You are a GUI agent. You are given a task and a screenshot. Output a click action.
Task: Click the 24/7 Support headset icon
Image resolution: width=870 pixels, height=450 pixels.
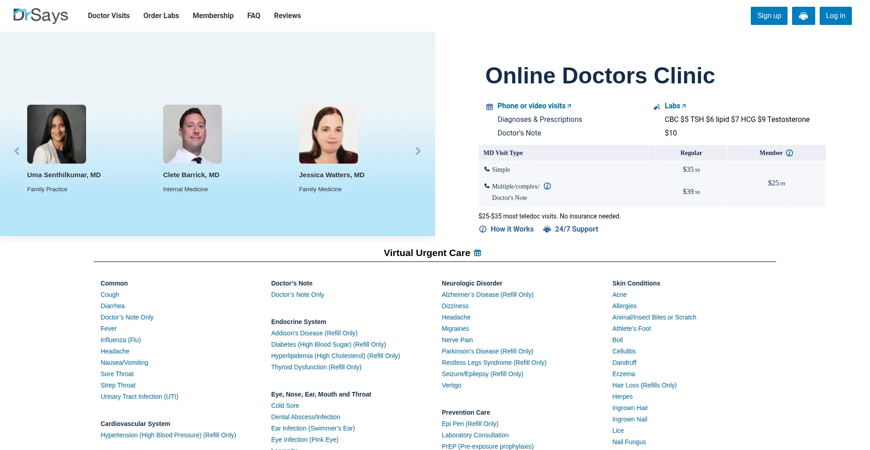pyautogui.click(x=547, y=229)
